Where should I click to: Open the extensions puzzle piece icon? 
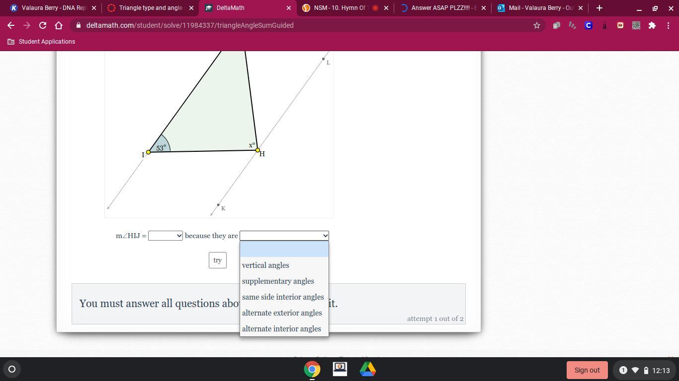coord(652,25)
